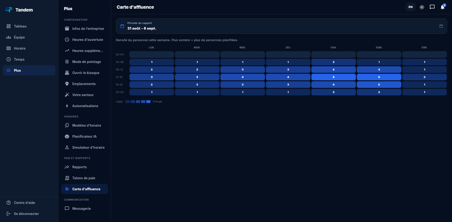Click the Talons de paie receipt icon
Image resolution: width=452 pixels, height=222 pixels.
pyautogui.click(x=67, y=178)
